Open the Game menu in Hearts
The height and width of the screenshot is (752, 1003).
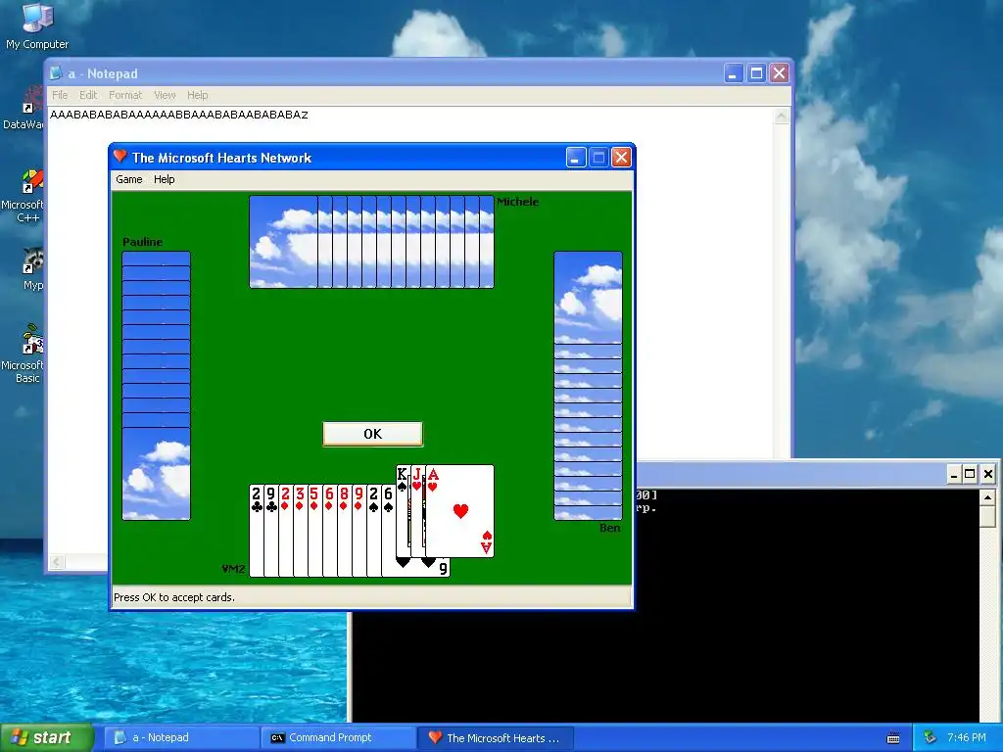pyautogui.click(x=128, y=180)
